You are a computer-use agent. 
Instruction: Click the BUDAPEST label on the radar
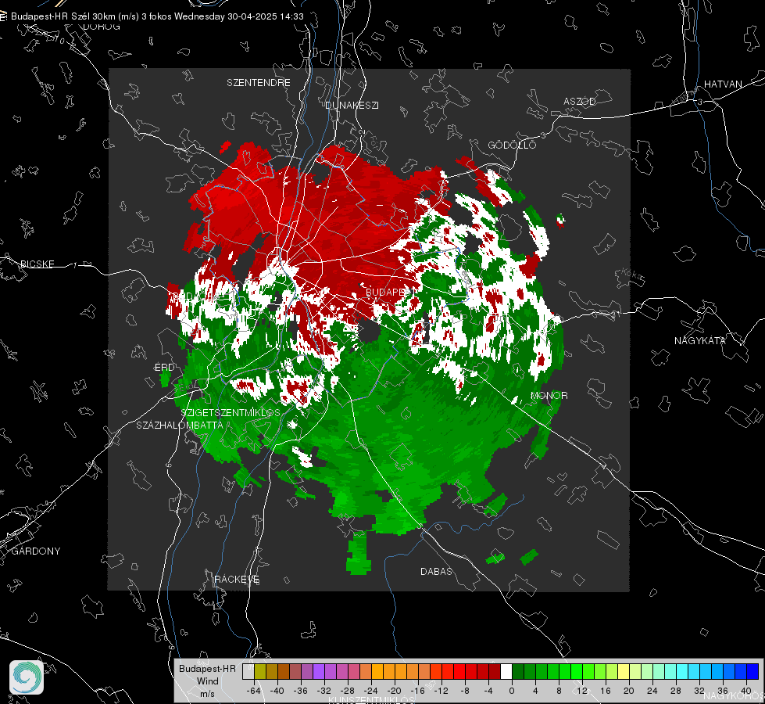pos(389,292)
